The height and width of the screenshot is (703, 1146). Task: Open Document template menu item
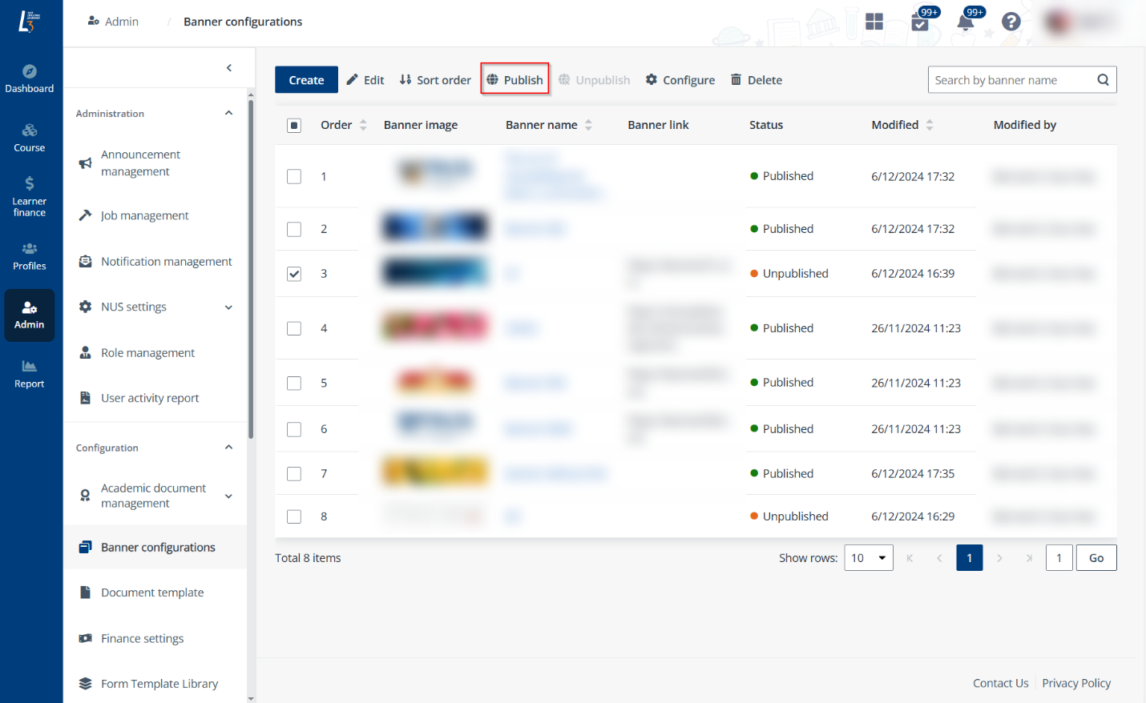pyautogui.click(x=152, y=593)
